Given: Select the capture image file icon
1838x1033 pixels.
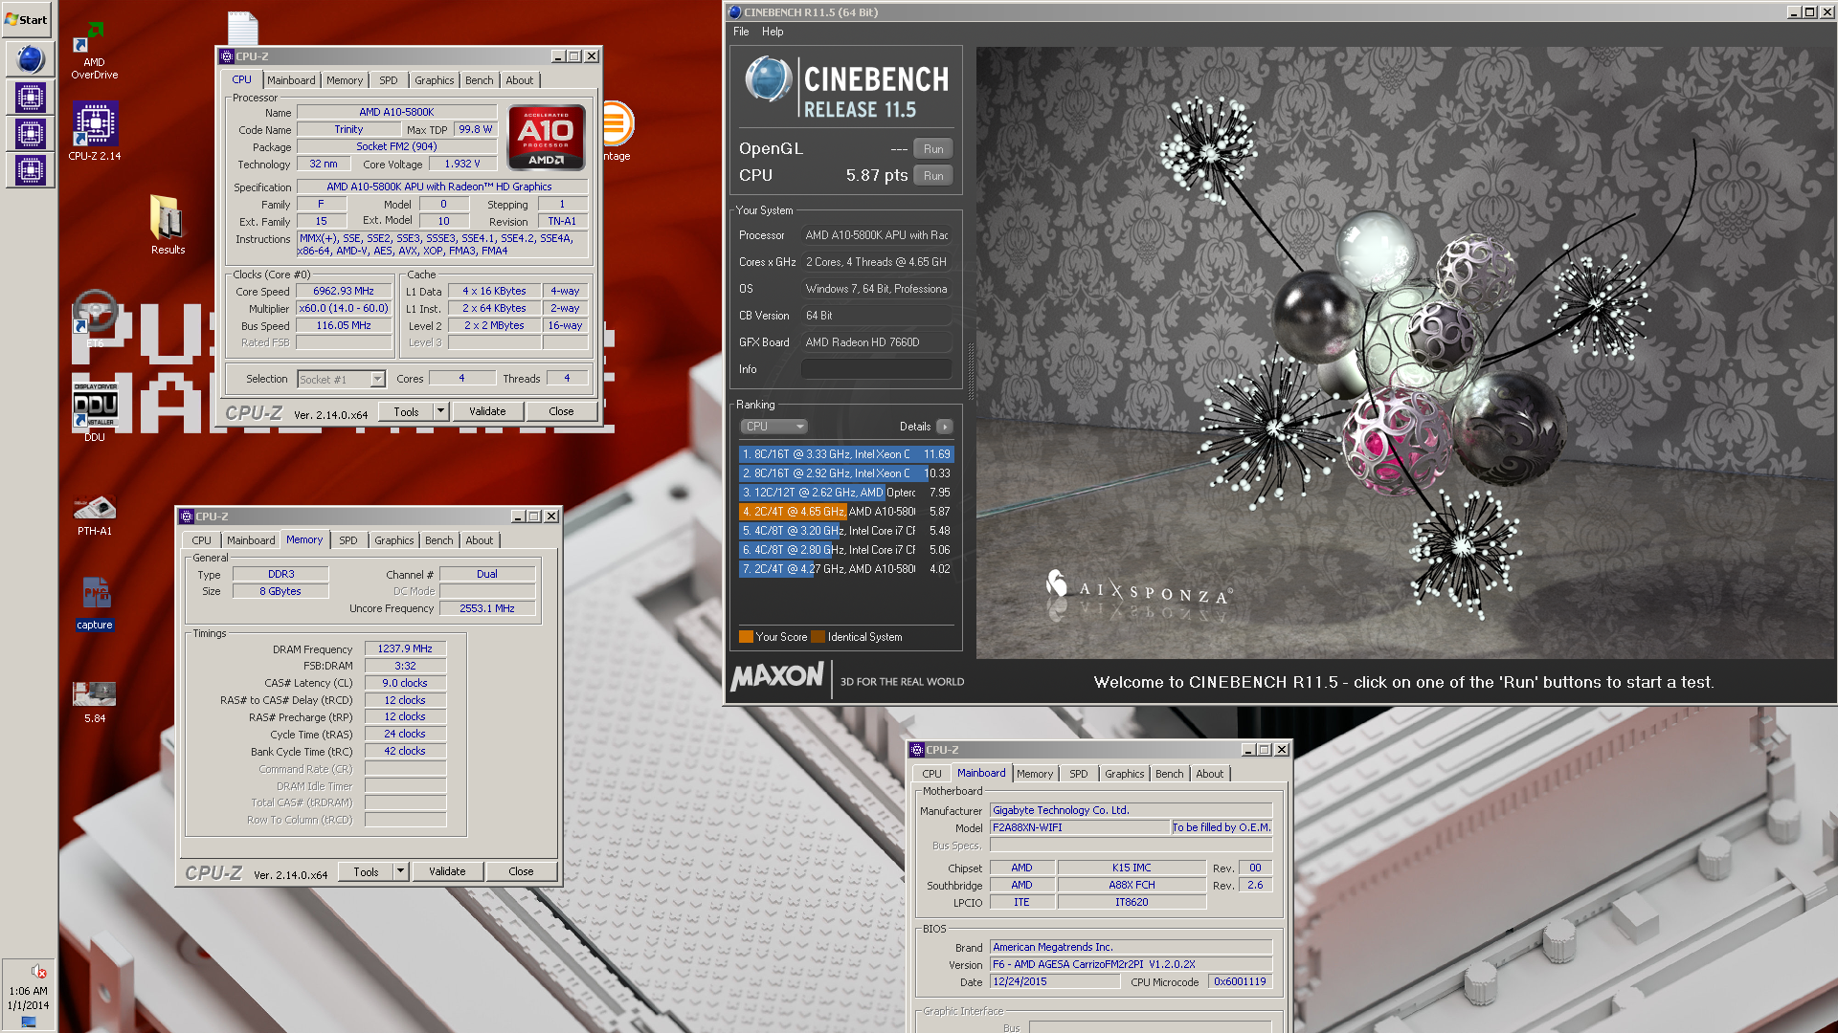Looking at the screenshot, I should (94, 603).
